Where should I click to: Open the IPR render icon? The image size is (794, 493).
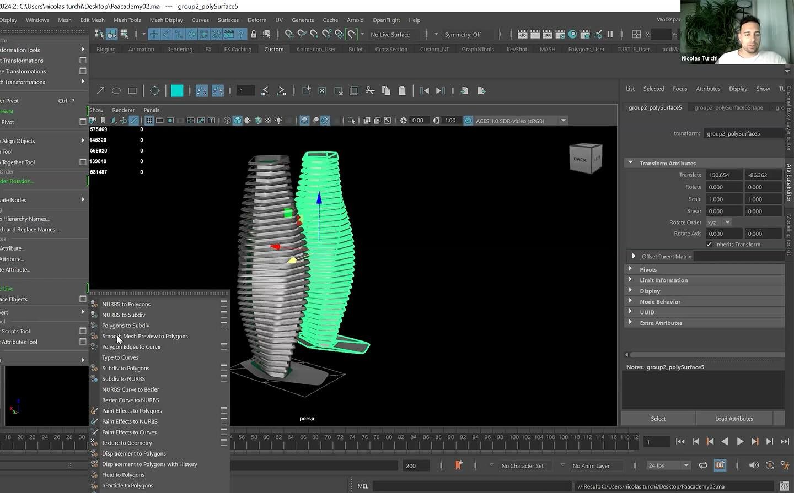click(547, 34)
